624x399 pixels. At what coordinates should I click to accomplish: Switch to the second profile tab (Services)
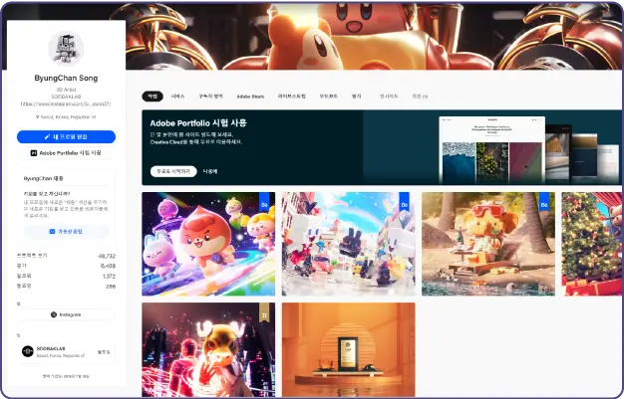coord(177,97)
